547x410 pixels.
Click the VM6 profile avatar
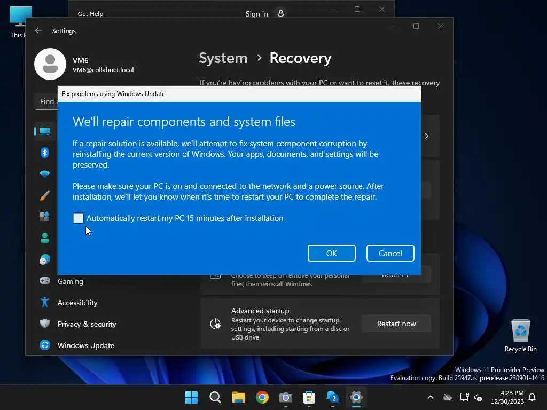pos(50,64)
